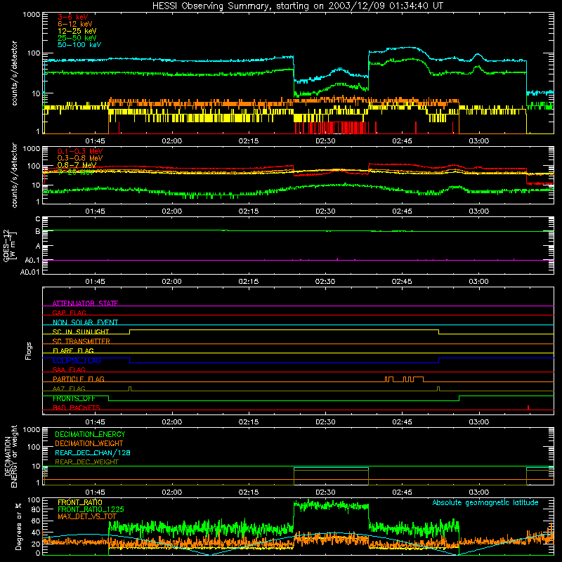Image resolution: width=562 pixels, height=562 pixels.
Task: Select the MAX_DET_VS_TOT legend label
Action: [x=86, y=516]
